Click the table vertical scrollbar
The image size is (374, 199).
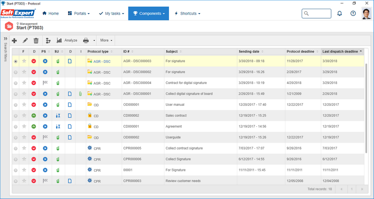point(367,108)
